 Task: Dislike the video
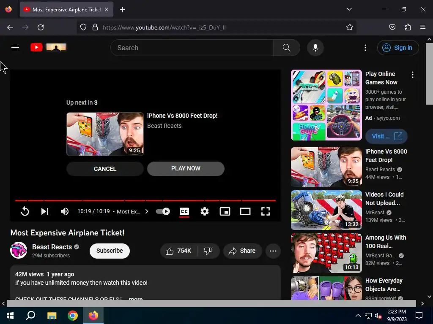[208, 251]
